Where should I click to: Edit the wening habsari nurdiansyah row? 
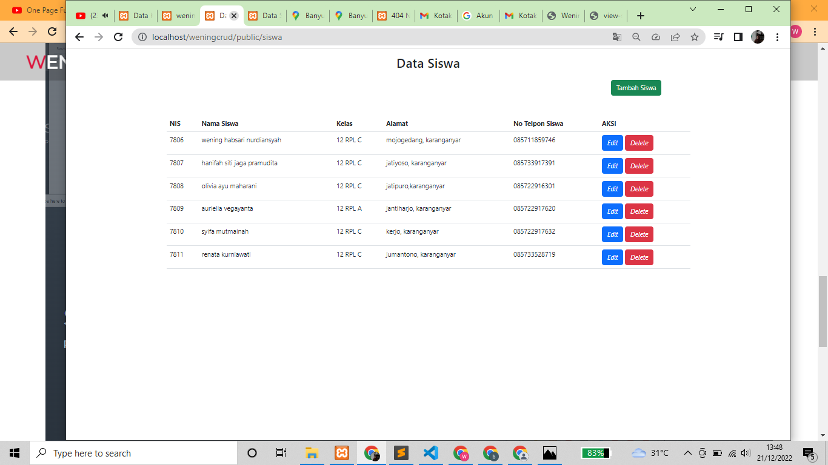click(x=612, y=143)
